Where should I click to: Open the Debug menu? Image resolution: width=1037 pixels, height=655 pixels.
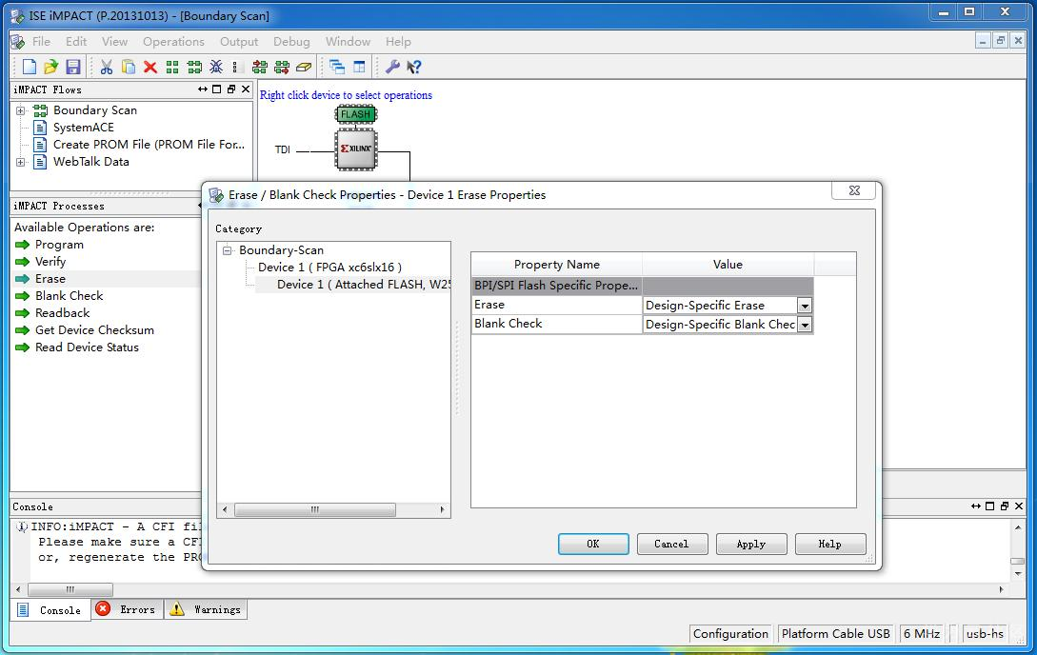pos(291,42)
